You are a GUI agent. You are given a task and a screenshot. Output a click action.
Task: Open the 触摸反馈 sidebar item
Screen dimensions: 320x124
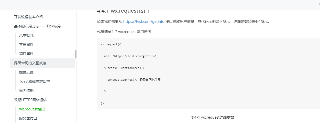tap(26, 72)
